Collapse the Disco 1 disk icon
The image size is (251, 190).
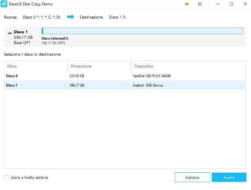(10, 33)
